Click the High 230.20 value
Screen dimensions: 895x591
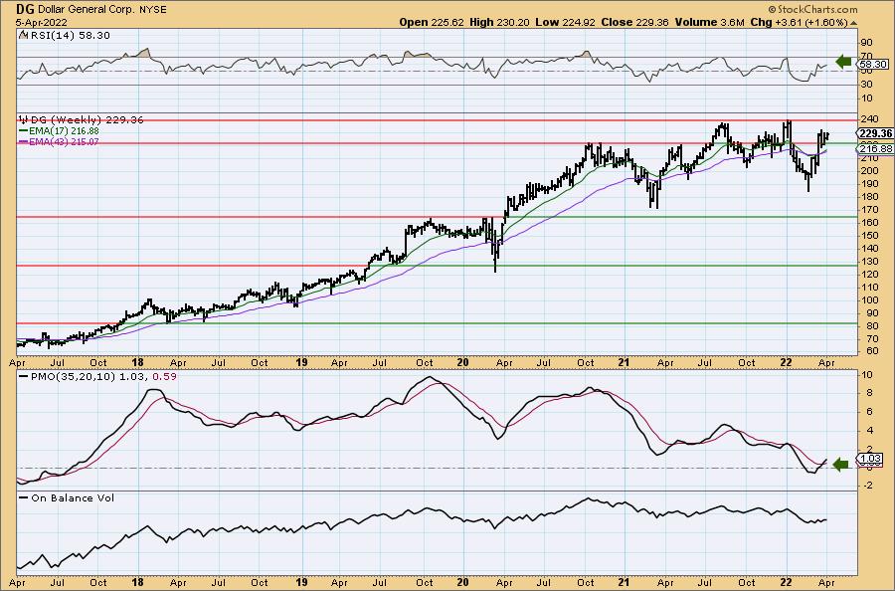pos(499,22)
